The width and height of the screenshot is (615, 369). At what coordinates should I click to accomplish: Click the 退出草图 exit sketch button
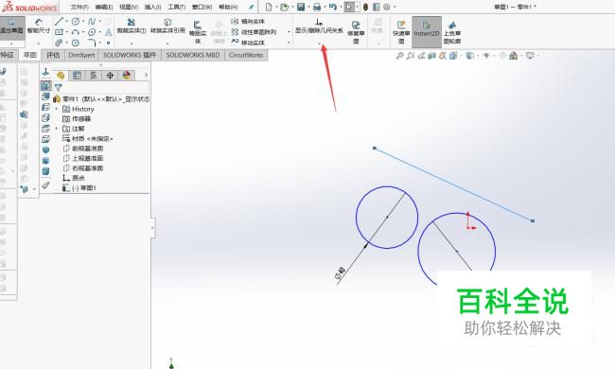11,26
